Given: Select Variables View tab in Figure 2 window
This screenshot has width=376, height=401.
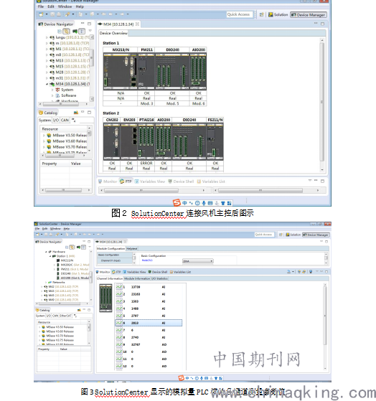Looking at the screenshot, I should [150, 181].
